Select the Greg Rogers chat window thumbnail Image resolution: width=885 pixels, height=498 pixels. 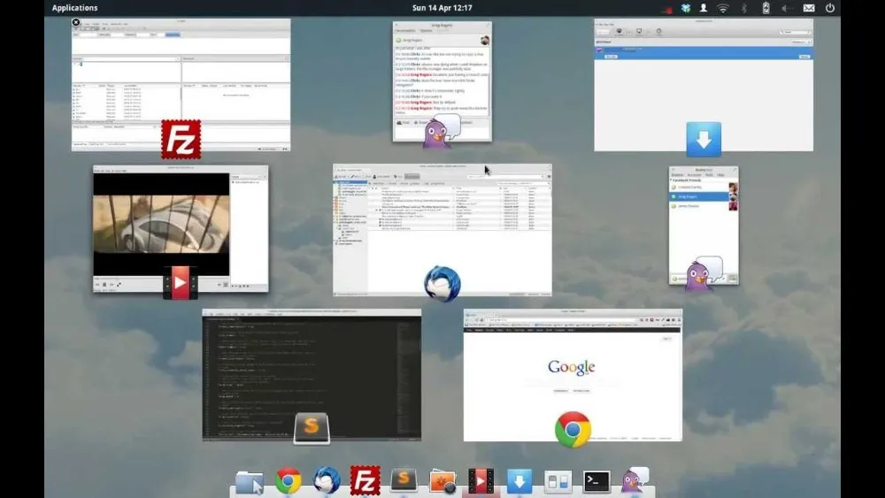click(x=442, y=81)
